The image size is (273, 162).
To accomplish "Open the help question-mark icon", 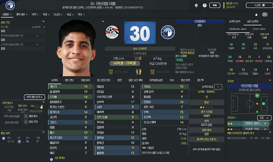I will click(x=204, y=5).
